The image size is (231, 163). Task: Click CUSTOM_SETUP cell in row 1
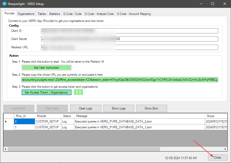48,127
